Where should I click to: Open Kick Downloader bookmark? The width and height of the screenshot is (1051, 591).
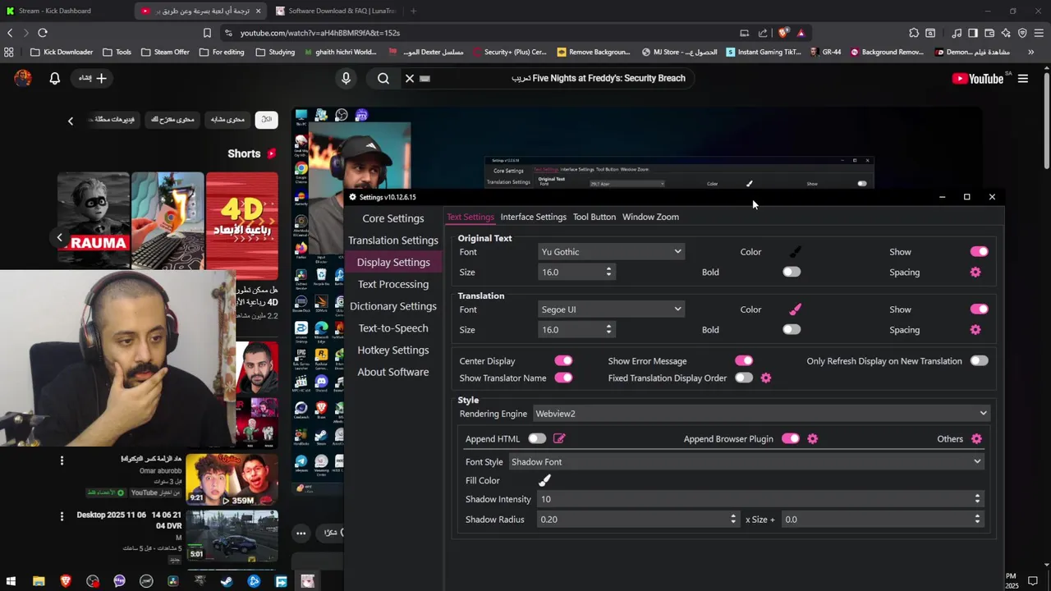[62, 52]
